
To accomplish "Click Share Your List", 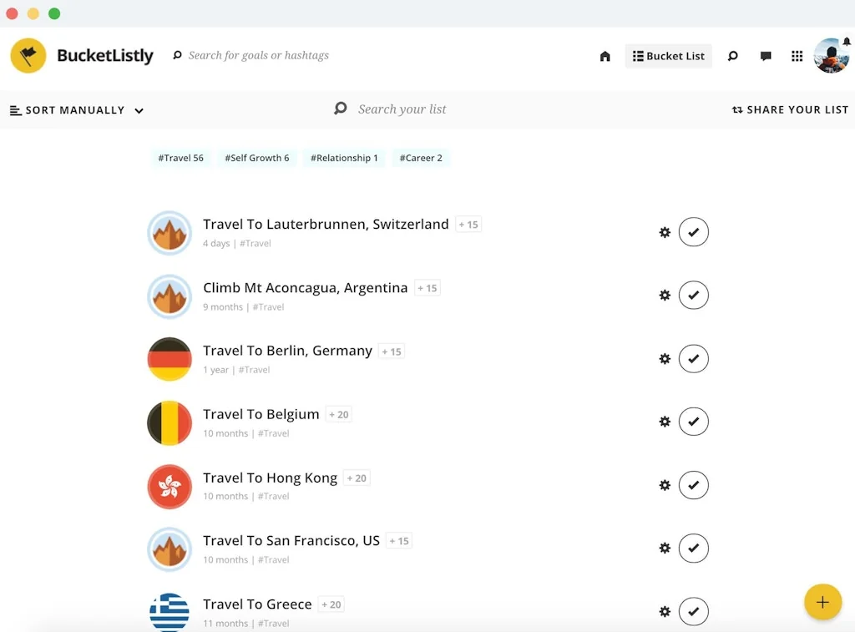I will [790, 109].
